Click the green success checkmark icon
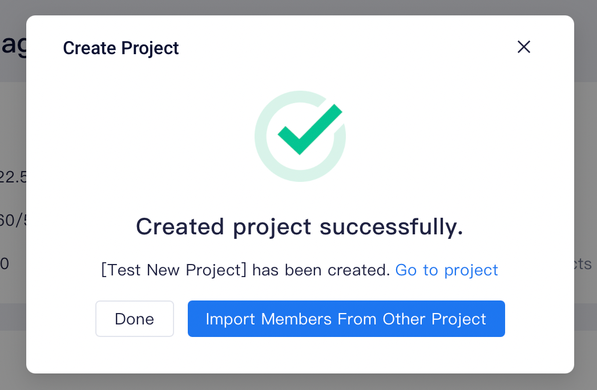The height and width of the screenshot is (390, 597). 310,129
